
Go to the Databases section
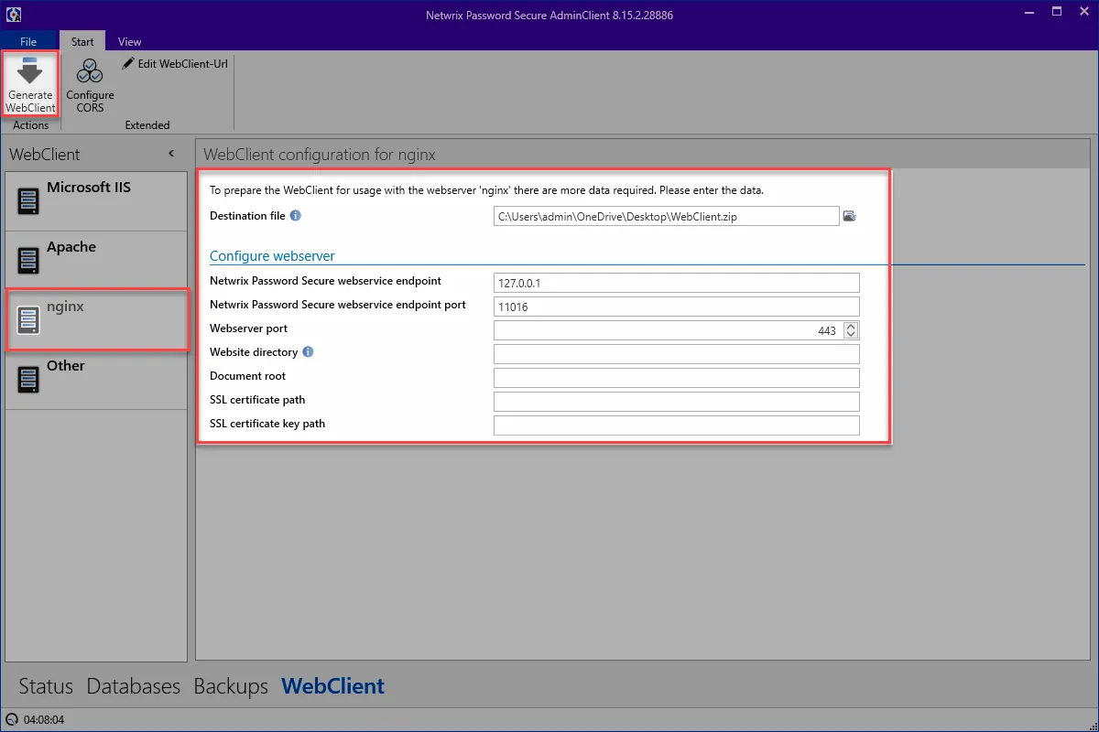[134, 686]
